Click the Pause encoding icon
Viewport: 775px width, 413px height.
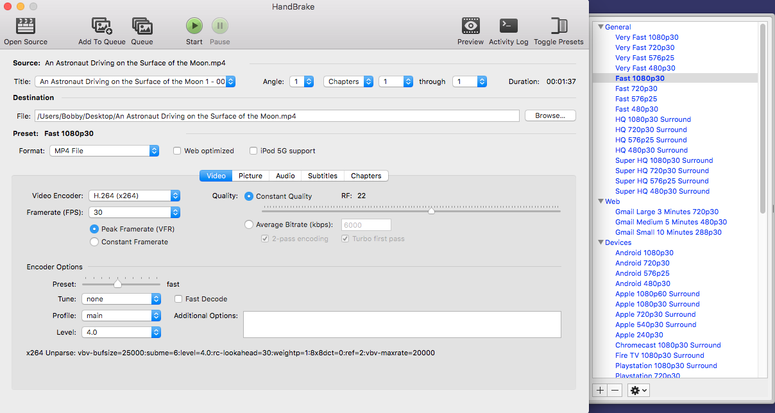[x=220, y=26]
